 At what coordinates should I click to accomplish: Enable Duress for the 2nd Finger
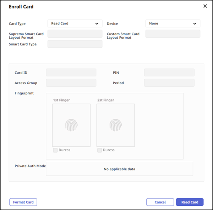99,150
